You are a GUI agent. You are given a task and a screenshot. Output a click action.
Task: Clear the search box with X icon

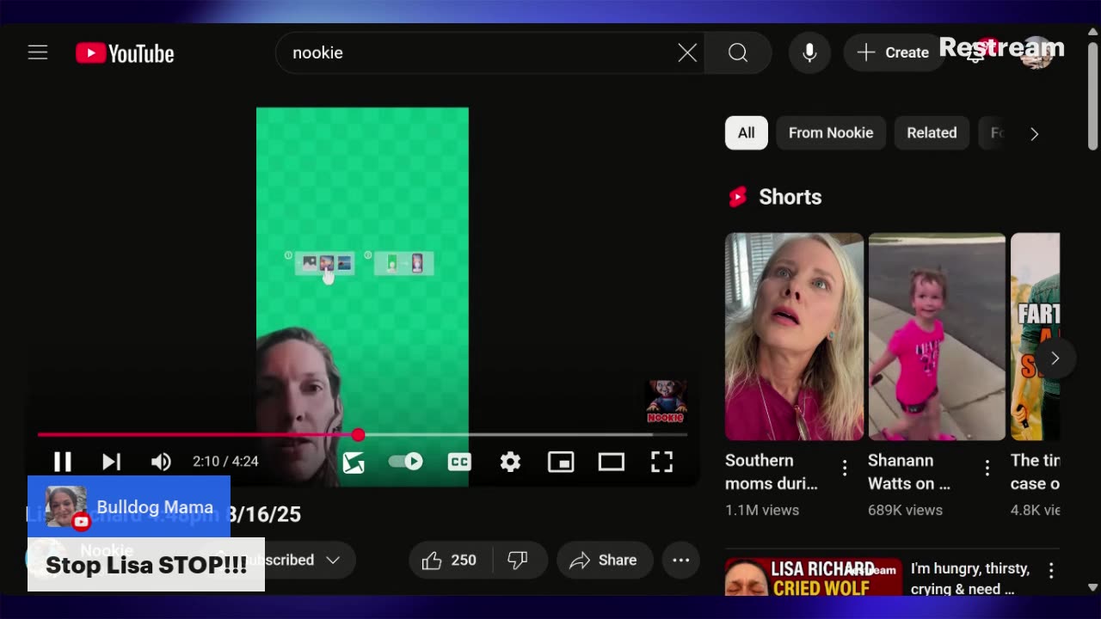pos(687,53)
